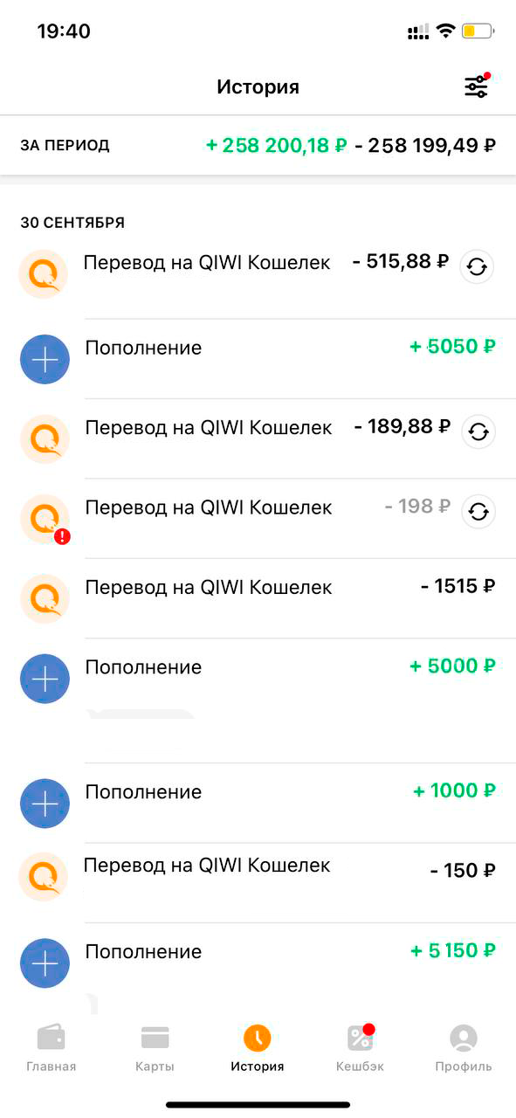Image resolution: width=516 pixels, height=1118 pixels.
Task: Tap the period expense total -258 199,49 ₽
Action: point(426,146)
